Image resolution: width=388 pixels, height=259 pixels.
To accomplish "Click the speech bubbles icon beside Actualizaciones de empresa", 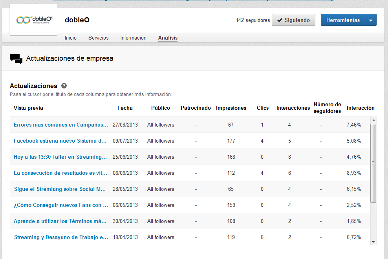I will 15,58.
